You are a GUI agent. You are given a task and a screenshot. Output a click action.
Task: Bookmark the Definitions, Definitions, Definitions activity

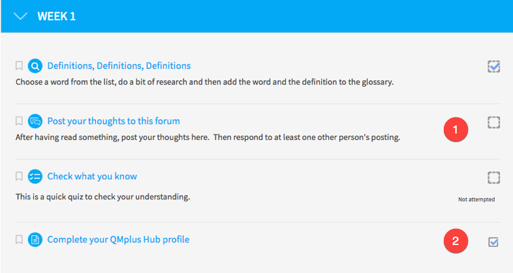[x=19, y=66]
